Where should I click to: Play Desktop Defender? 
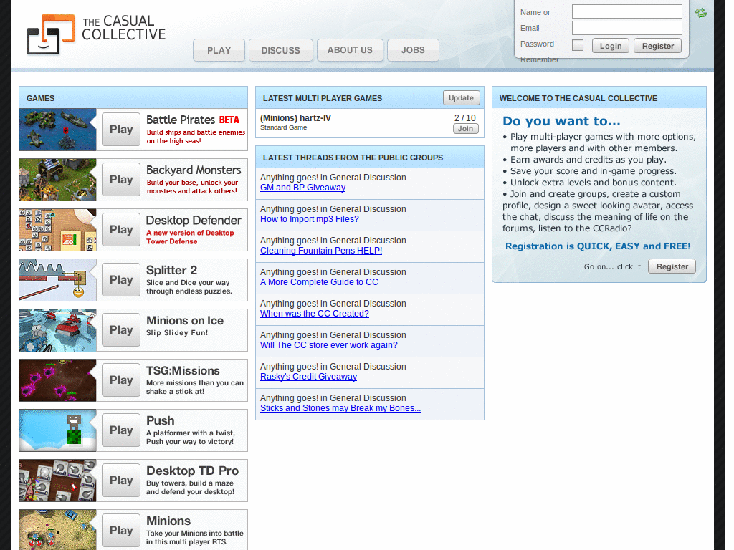(121, 229)
